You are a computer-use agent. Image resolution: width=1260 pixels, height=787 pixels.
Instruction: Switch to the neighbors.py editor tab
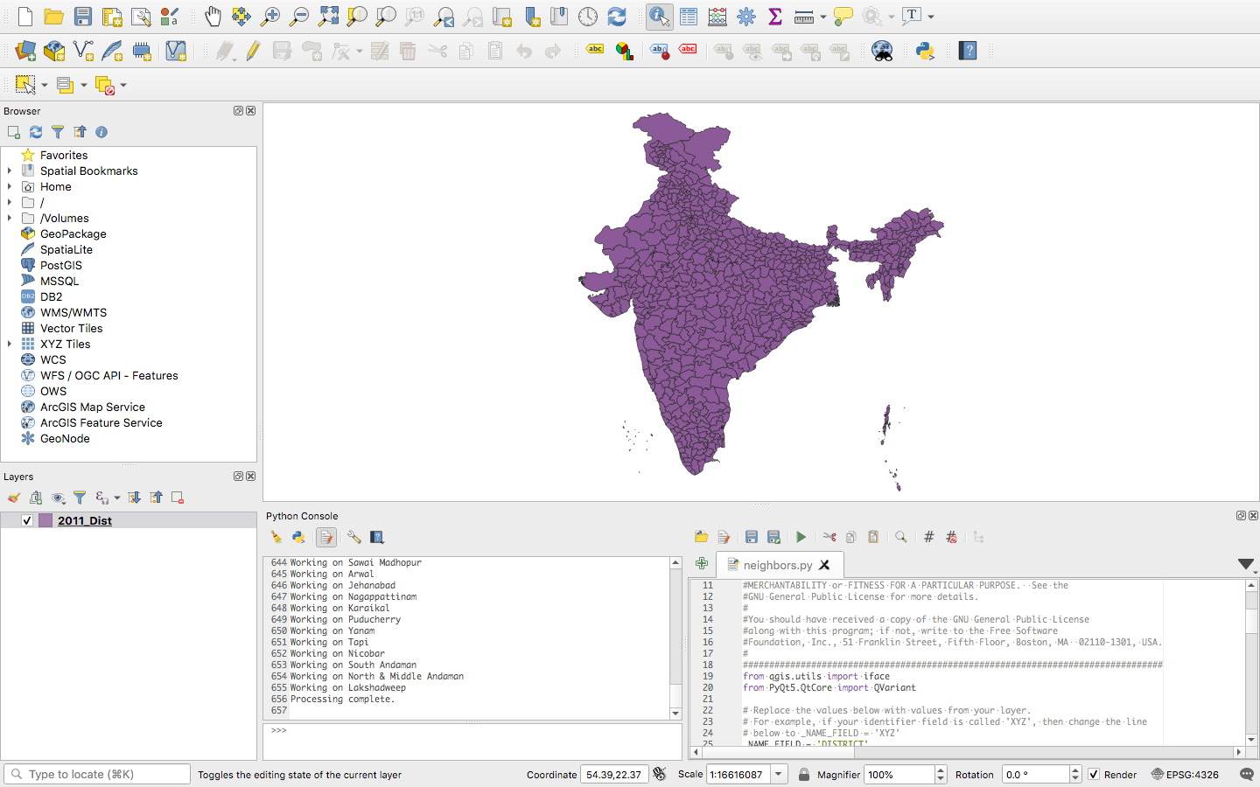pyautogui.click(x=778, y=565)
